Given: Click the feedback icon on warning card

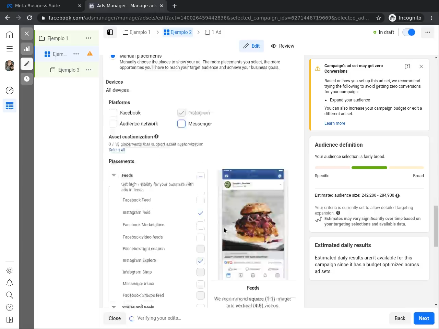Looking at the screenshot, I should click(407, 66).
